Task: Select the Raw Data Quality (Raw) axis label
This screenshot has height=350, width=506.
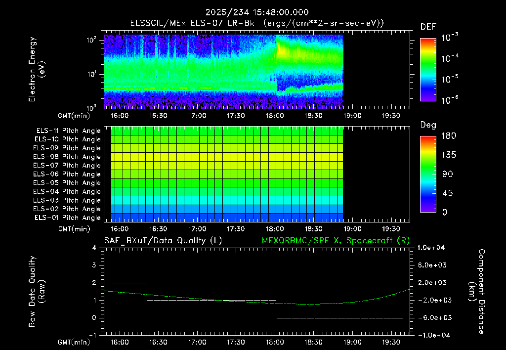Action: tap(37, 292)
